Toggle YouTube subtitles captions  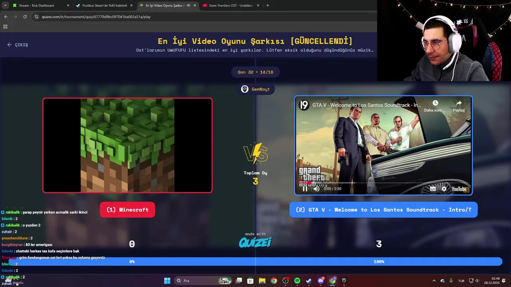(433, 189)
